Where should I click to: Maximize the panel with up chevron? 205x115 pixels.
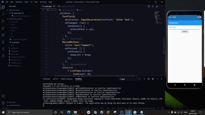[157, 79]
